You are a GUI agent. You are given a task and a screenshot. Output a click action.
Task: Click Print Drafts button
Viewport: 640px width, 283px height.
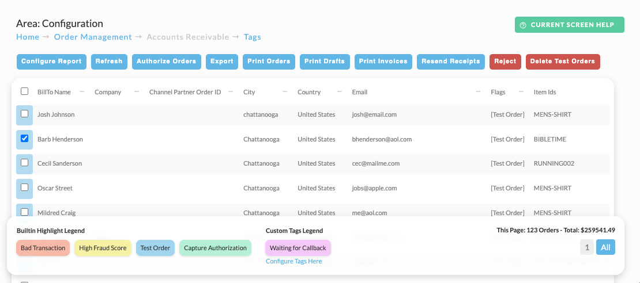click(x=325, y=62)
